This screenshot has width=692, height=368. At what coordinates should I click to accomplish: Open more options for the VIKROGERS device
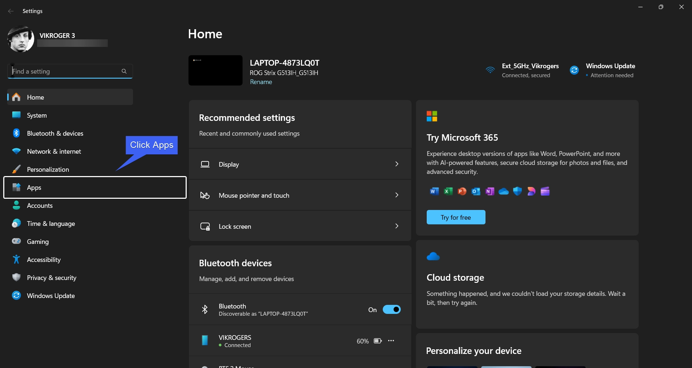[x=391, y=341]
